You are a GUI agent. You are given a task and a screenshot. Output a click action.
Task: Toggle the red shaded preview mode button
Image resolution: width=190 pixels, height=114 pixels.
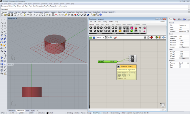(x=151, y=37)
